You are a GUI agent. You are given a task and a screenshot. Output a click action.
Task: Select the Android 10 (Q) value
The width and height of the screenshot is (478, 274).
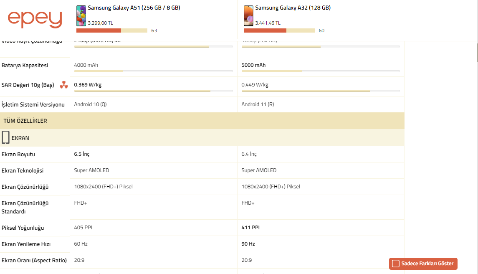[x=90, y=104]
